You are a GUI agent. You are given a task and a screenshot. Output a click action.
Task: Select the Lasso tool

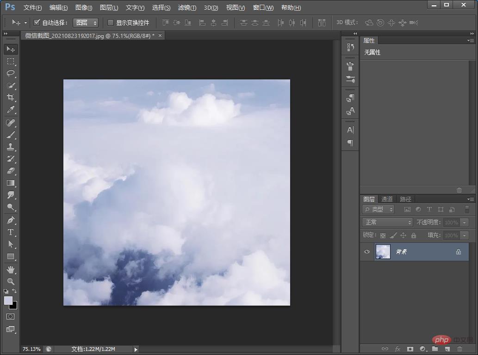11,73
